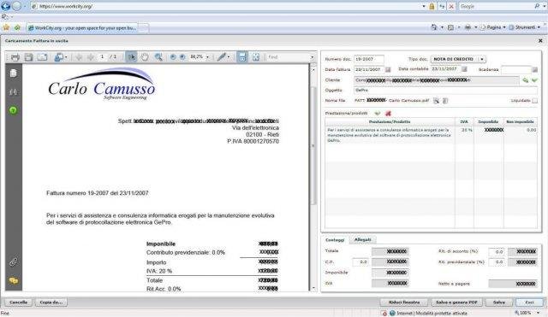Click the Find search box in PDF toolbar
This screenshot has width=548, height=317.
click(x=288, y=57)
